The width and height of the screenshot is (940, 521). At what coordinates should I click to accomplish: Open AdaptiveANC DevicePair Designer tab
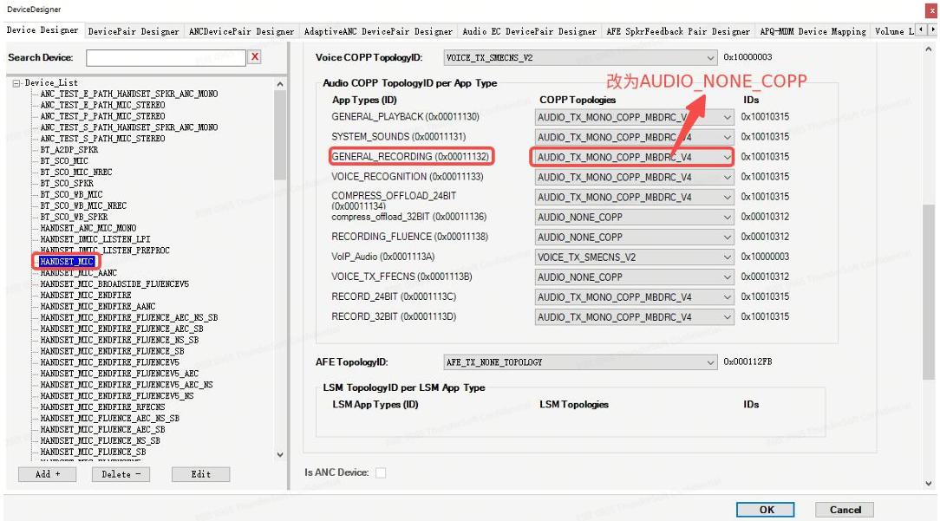click(x=378, y=31)
